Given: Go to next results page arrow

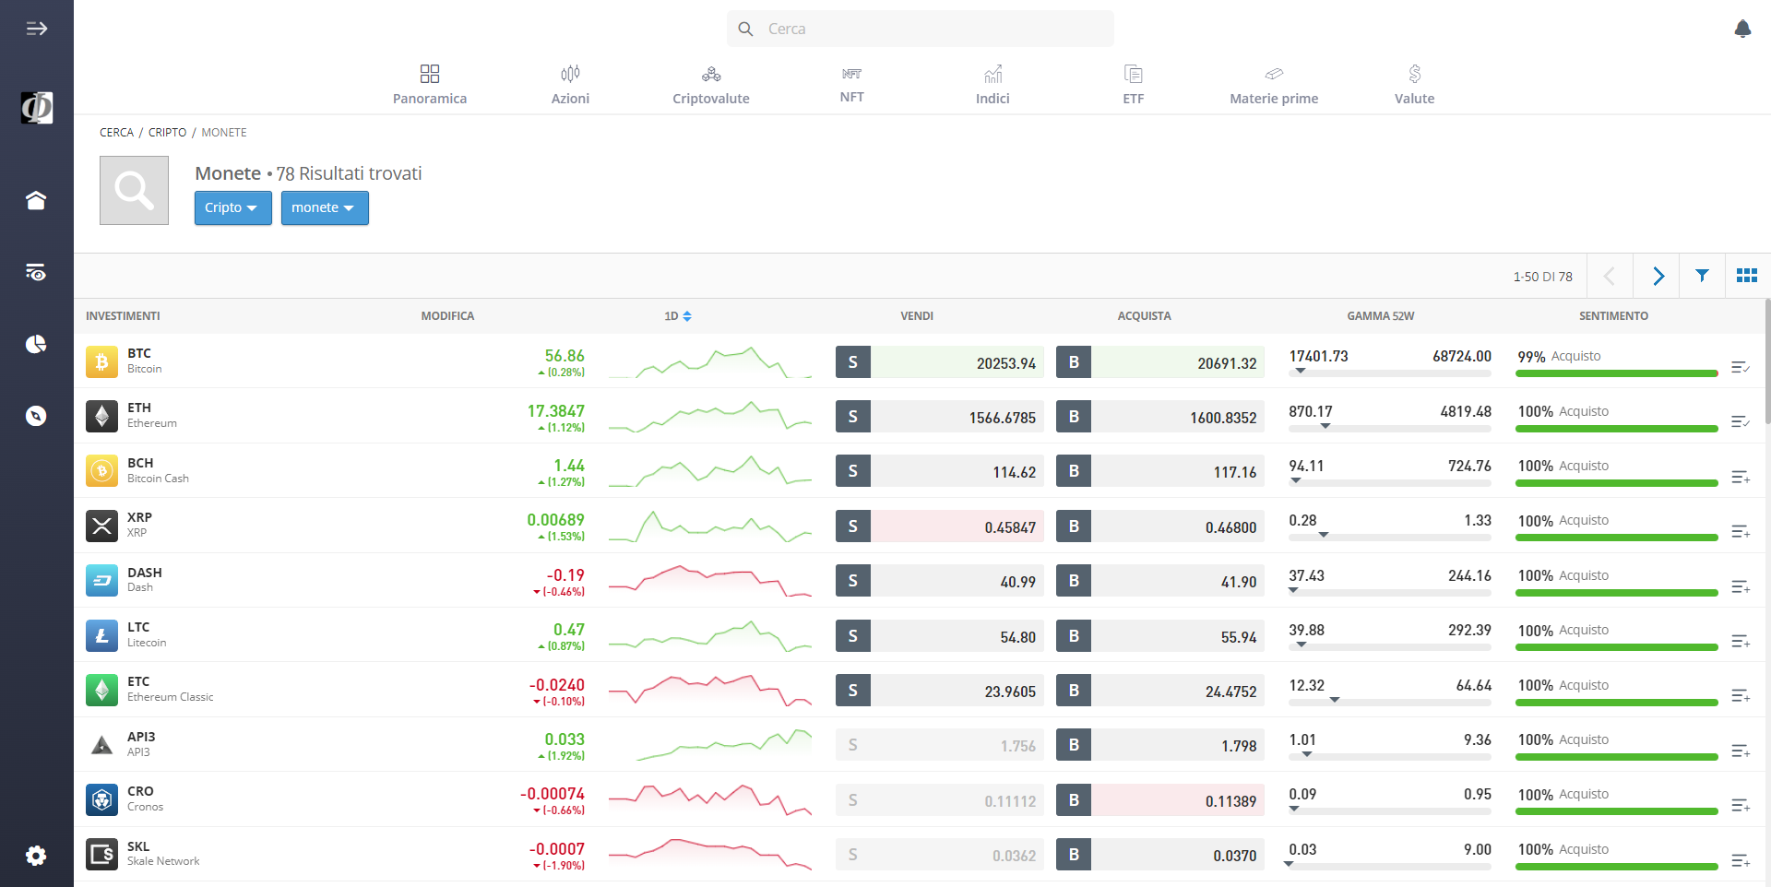Looking at the screenshot, I should [x=1658, y=276].
